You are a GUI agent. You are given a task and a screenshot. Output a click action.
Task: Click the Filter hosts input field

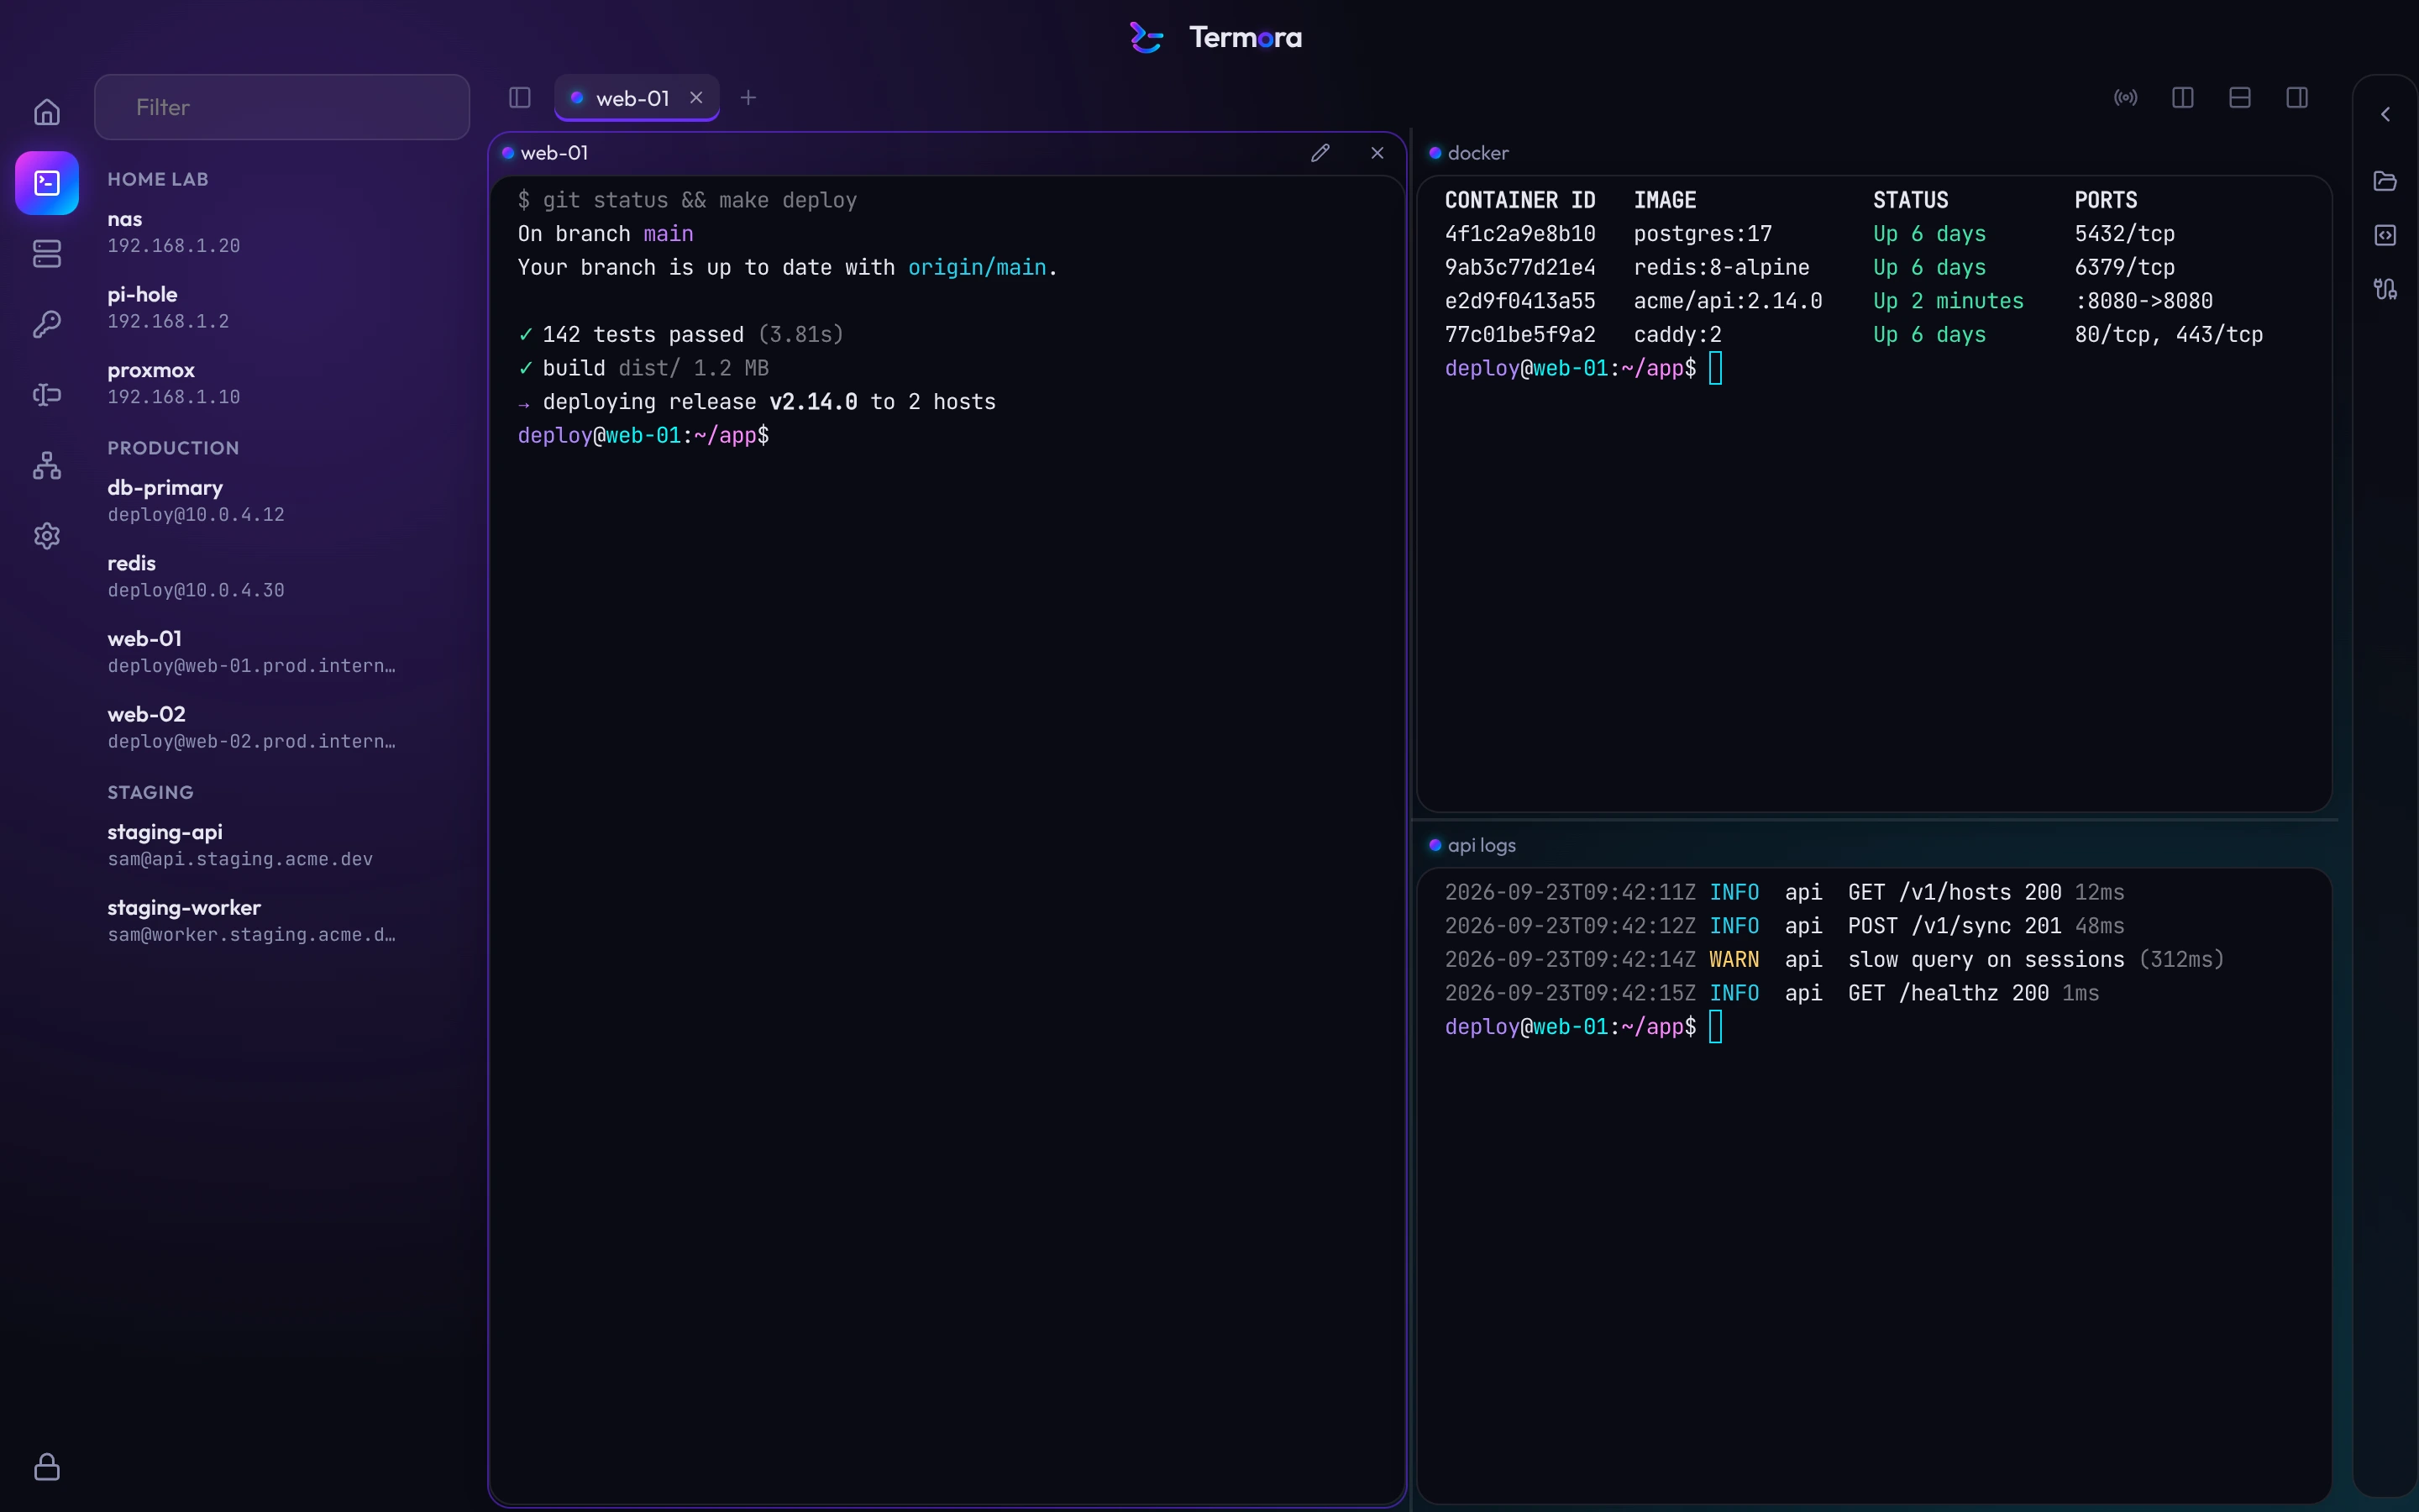pos(282,107)
